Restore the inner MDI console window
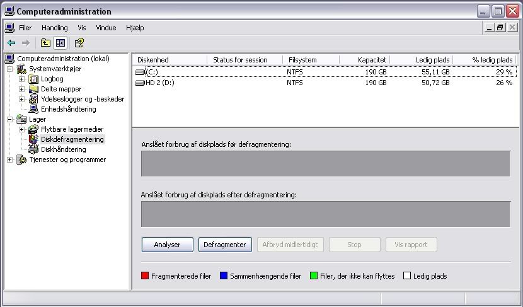The width and height of the screenshot is (523, 307). [x=500, y=28]
